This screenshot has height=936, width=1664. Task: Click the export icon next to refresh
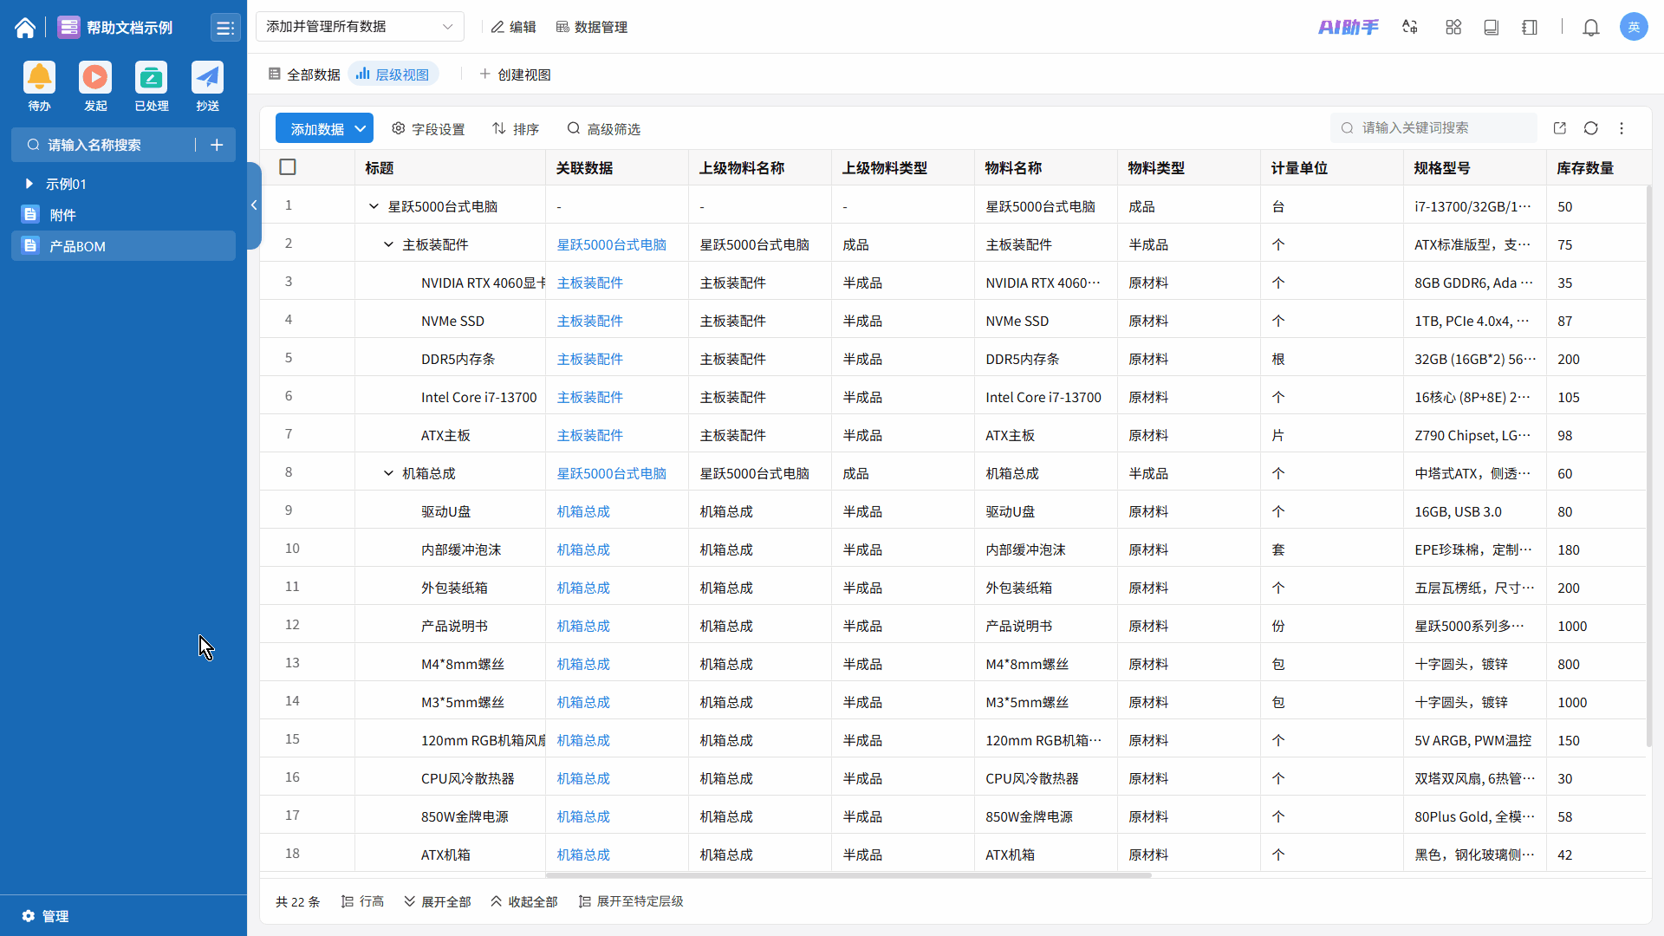(1559, 128)
